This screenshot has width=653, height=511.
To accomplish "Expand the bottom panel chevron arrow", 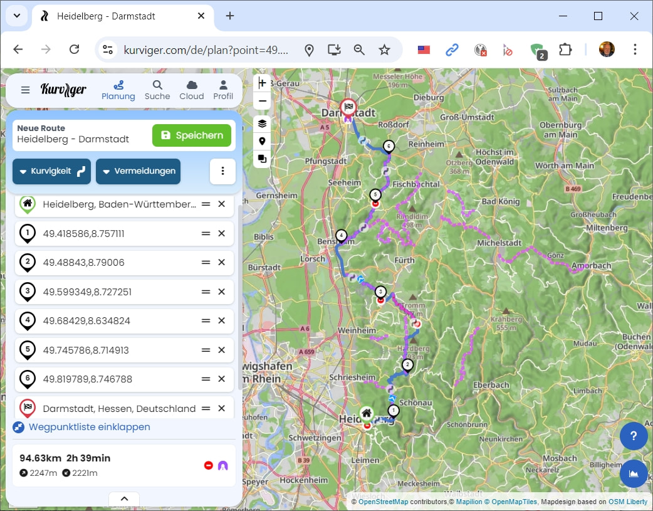I will [x=124, y=499].
